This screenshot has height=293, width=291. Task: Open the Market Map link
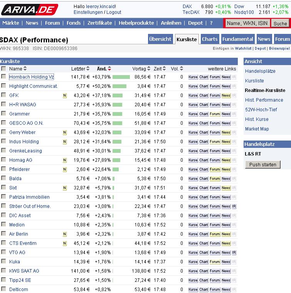[257, 129]
